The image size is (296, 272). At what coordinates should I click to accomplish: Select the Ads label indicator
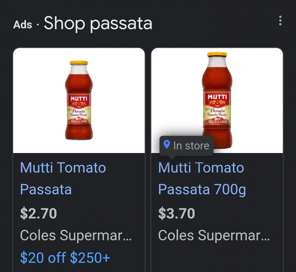23,25
